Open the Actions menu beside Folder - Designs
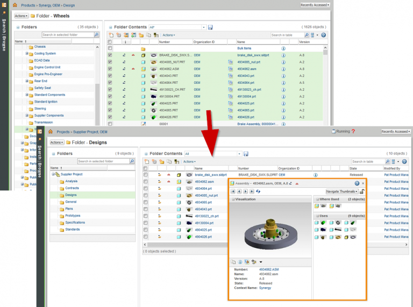Viewport: 413px width, 307px height. coord(56,142)
